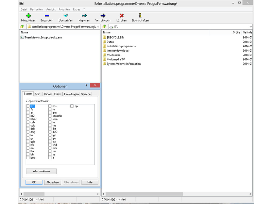Click the Multimedia TV folder icon
This screenshot has height=204, width=272.
104,59
